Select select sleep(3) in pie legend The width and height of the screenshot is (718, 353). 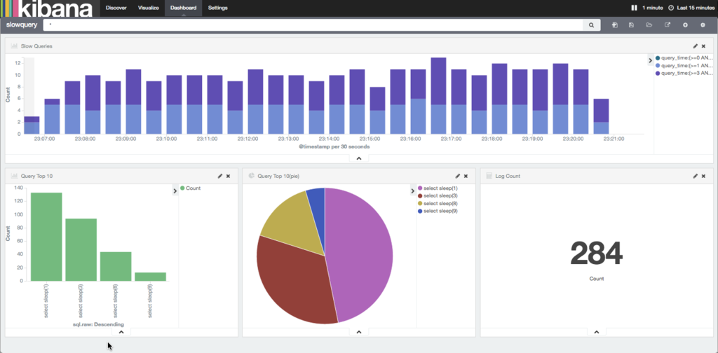pos(438,195)
